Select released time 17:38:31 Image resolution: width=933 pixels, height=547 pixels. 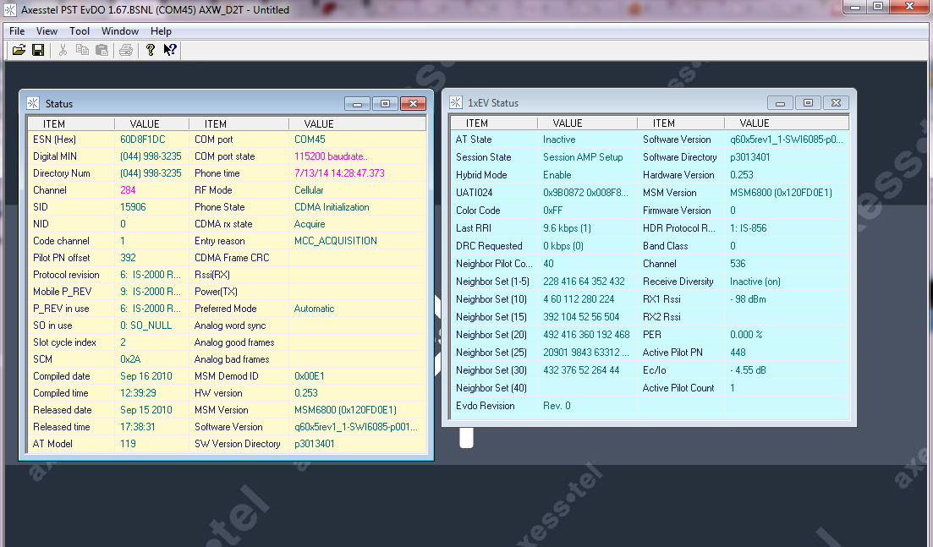pyautogui.click(x=137, y=427)
